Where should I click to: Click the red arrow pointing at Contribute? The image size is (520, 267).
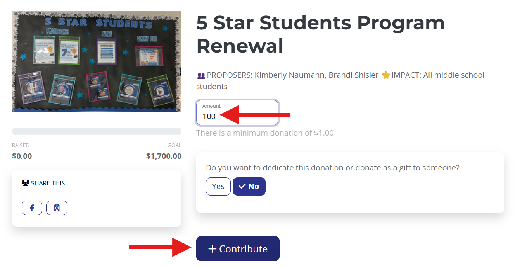click(160, 247)
